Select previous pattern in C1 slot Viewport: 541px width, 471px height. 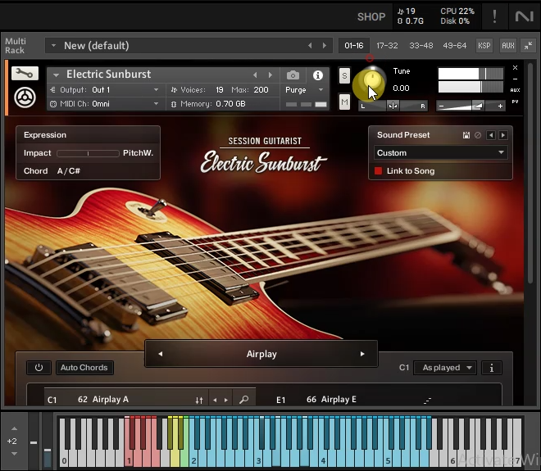coord(215,400)
